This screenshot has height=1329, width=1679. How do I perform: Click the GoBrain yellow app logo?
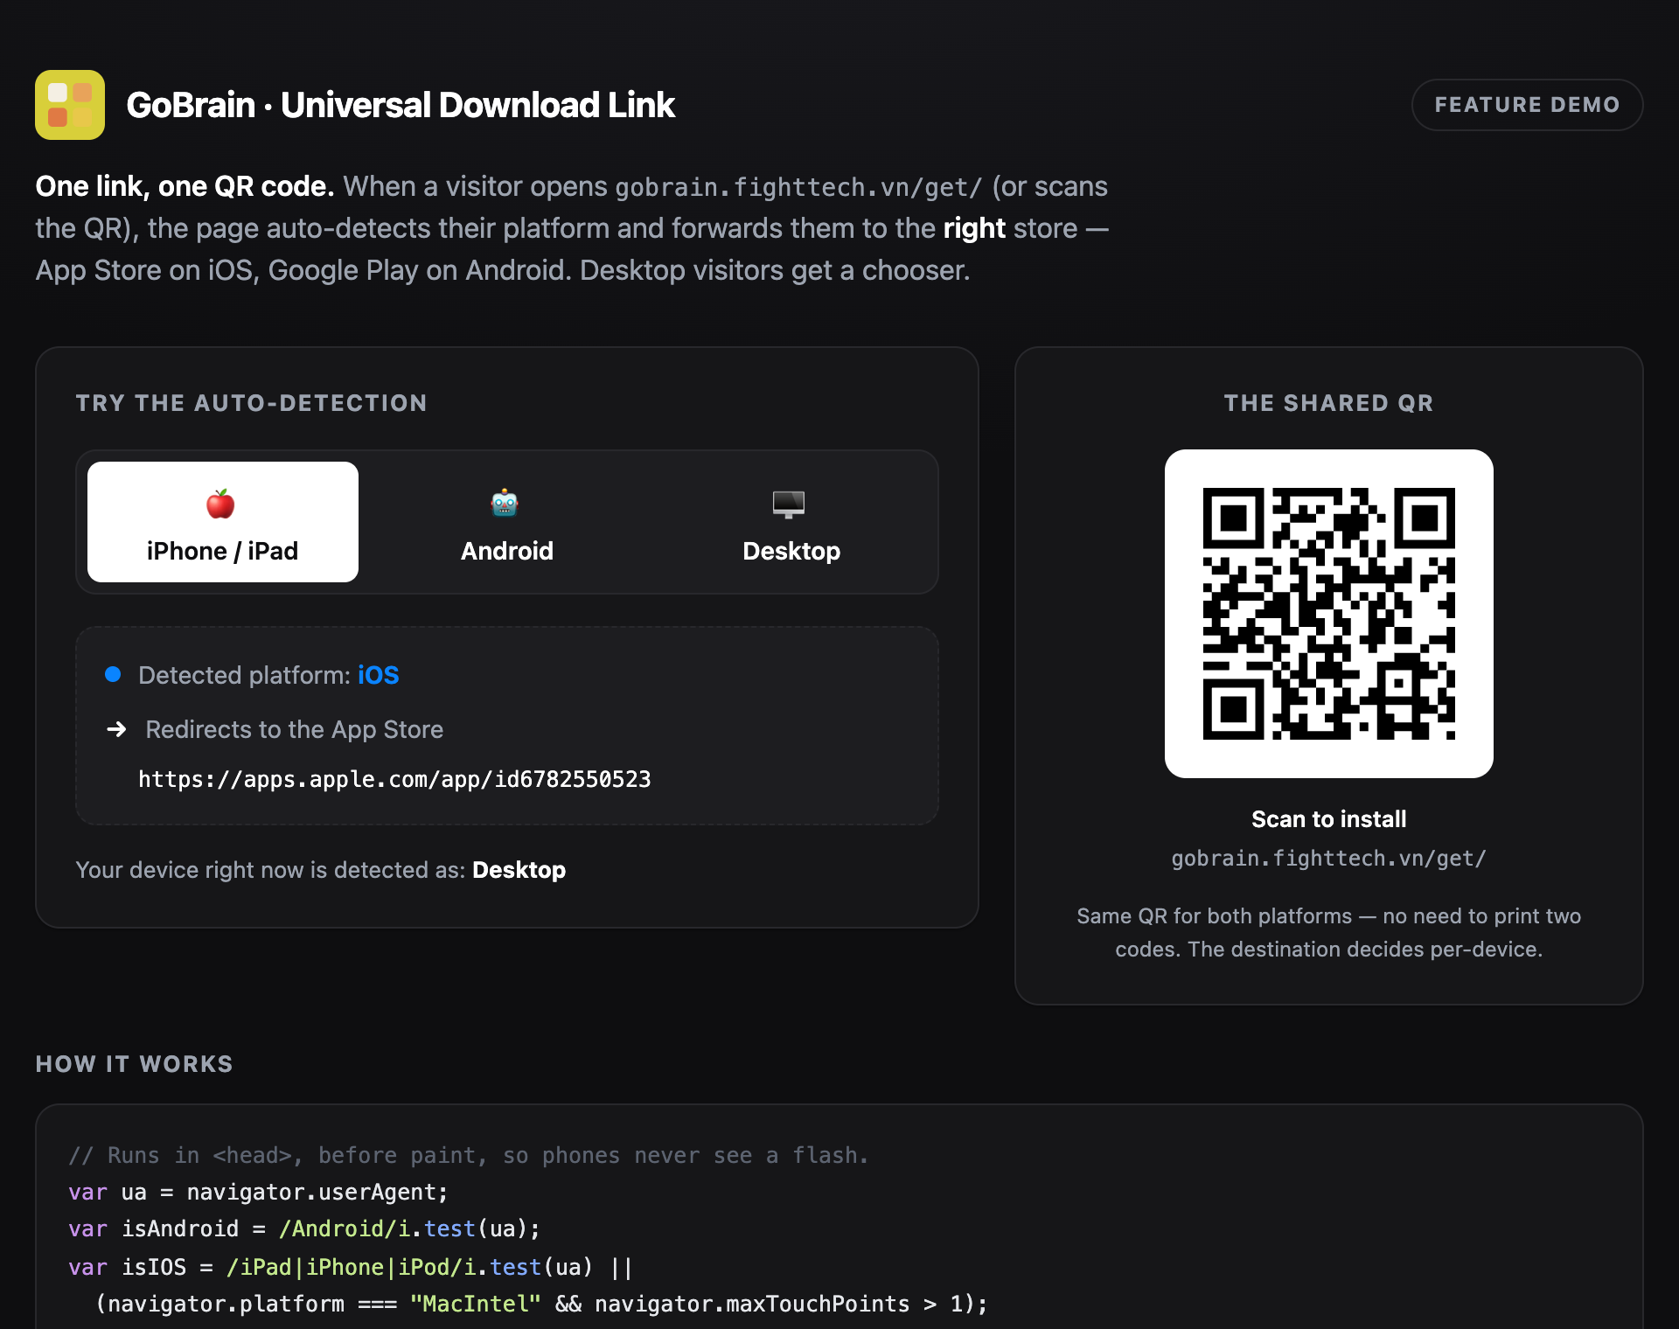coord(70,105)
